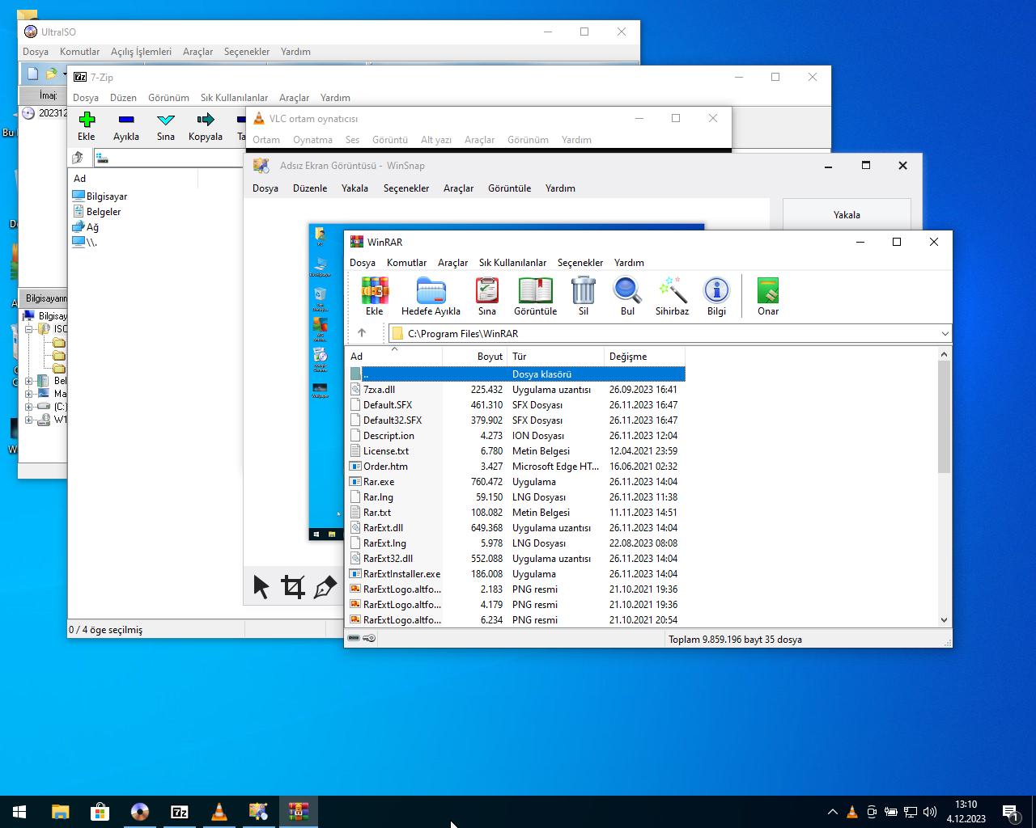1036x828 pixels.
Task: Open Sık Kullanılanlar menu in WinRAR
Action: pos(512,263)
